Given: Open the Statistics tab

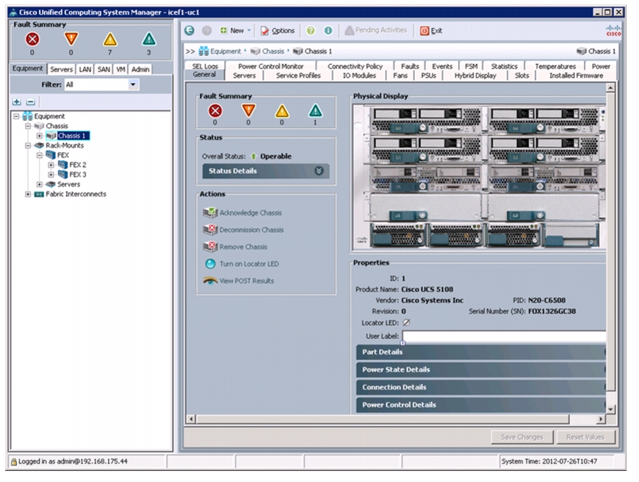Looking at the screenshot, I should [504, 66].
